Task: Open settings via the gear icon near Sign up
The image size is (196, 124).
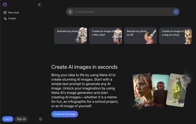Action: coord(41,119)
